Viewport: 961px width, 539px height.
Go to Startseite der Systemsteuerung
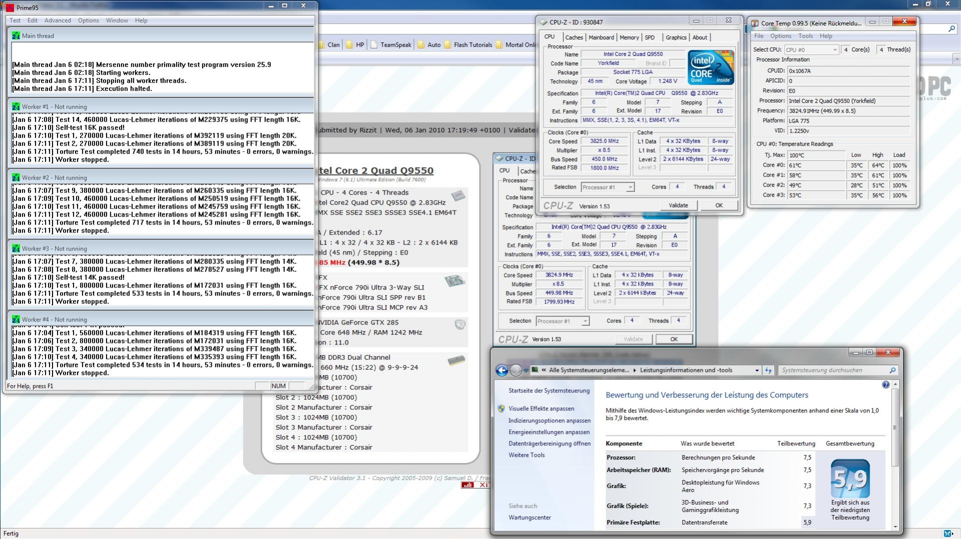(x=549, y=390)
